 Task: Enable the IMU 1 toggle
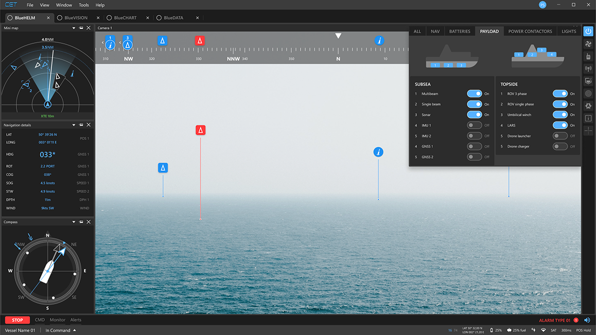tap(474, 126)
